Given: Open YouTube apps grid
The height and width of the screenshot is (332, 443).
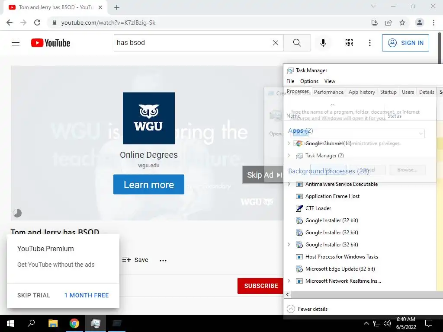Looking at the screenshot, I should [x=349, y=43].
